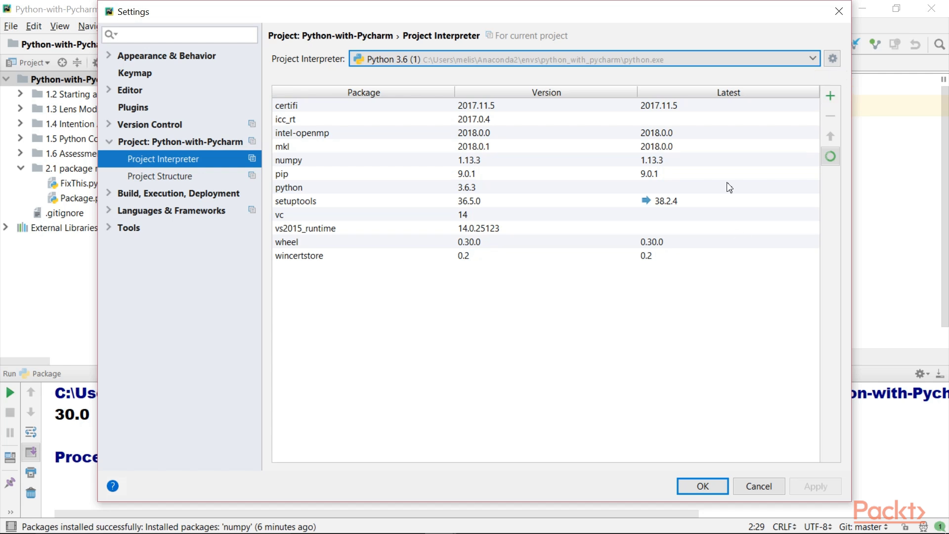
Task: Open the Project view dropdown
Action: coord(28,62)
